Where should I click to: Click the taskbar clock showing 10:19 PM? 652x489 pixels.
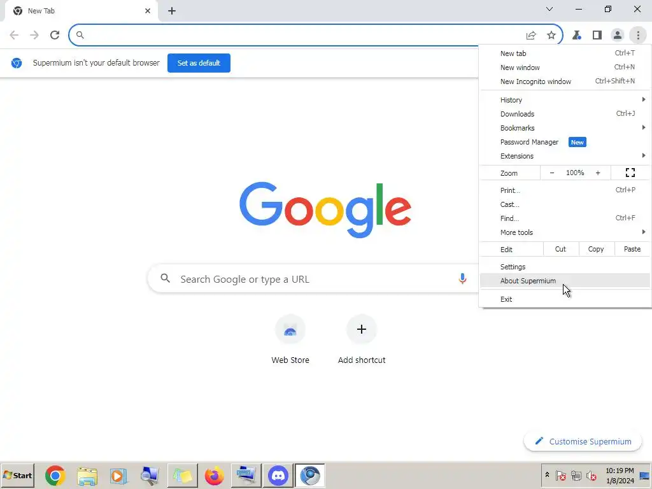[x=620, y=476]
